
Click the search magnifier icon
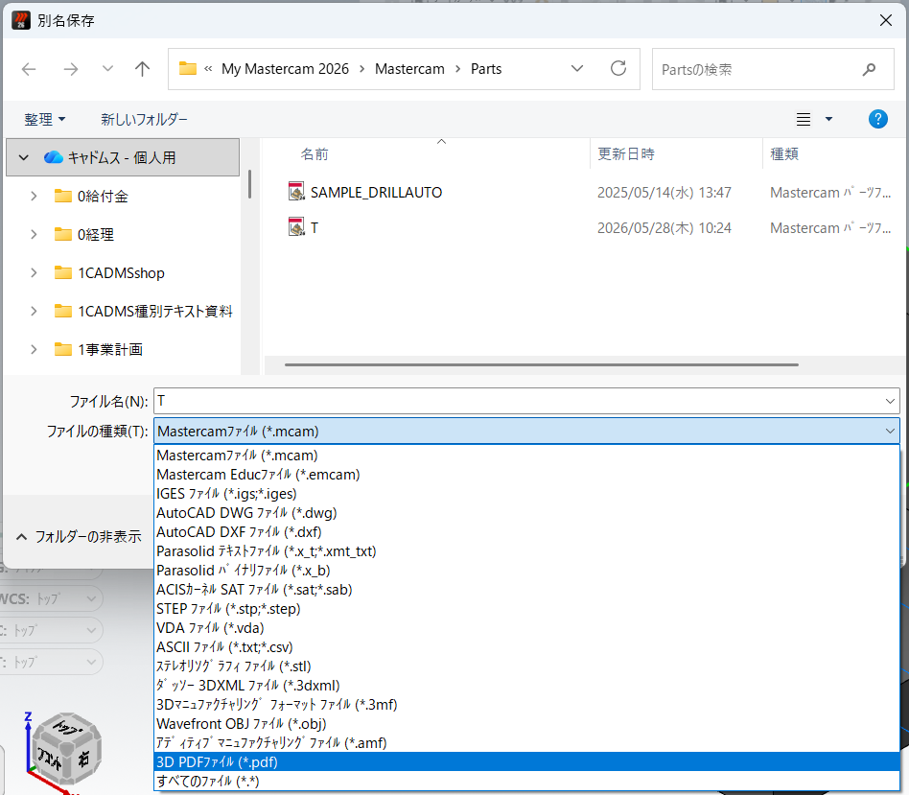[x=869, y=70]
